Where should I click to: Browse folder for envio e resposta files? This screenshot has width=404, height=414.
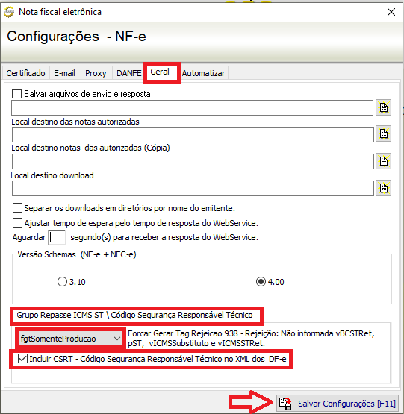coord(383,107)
